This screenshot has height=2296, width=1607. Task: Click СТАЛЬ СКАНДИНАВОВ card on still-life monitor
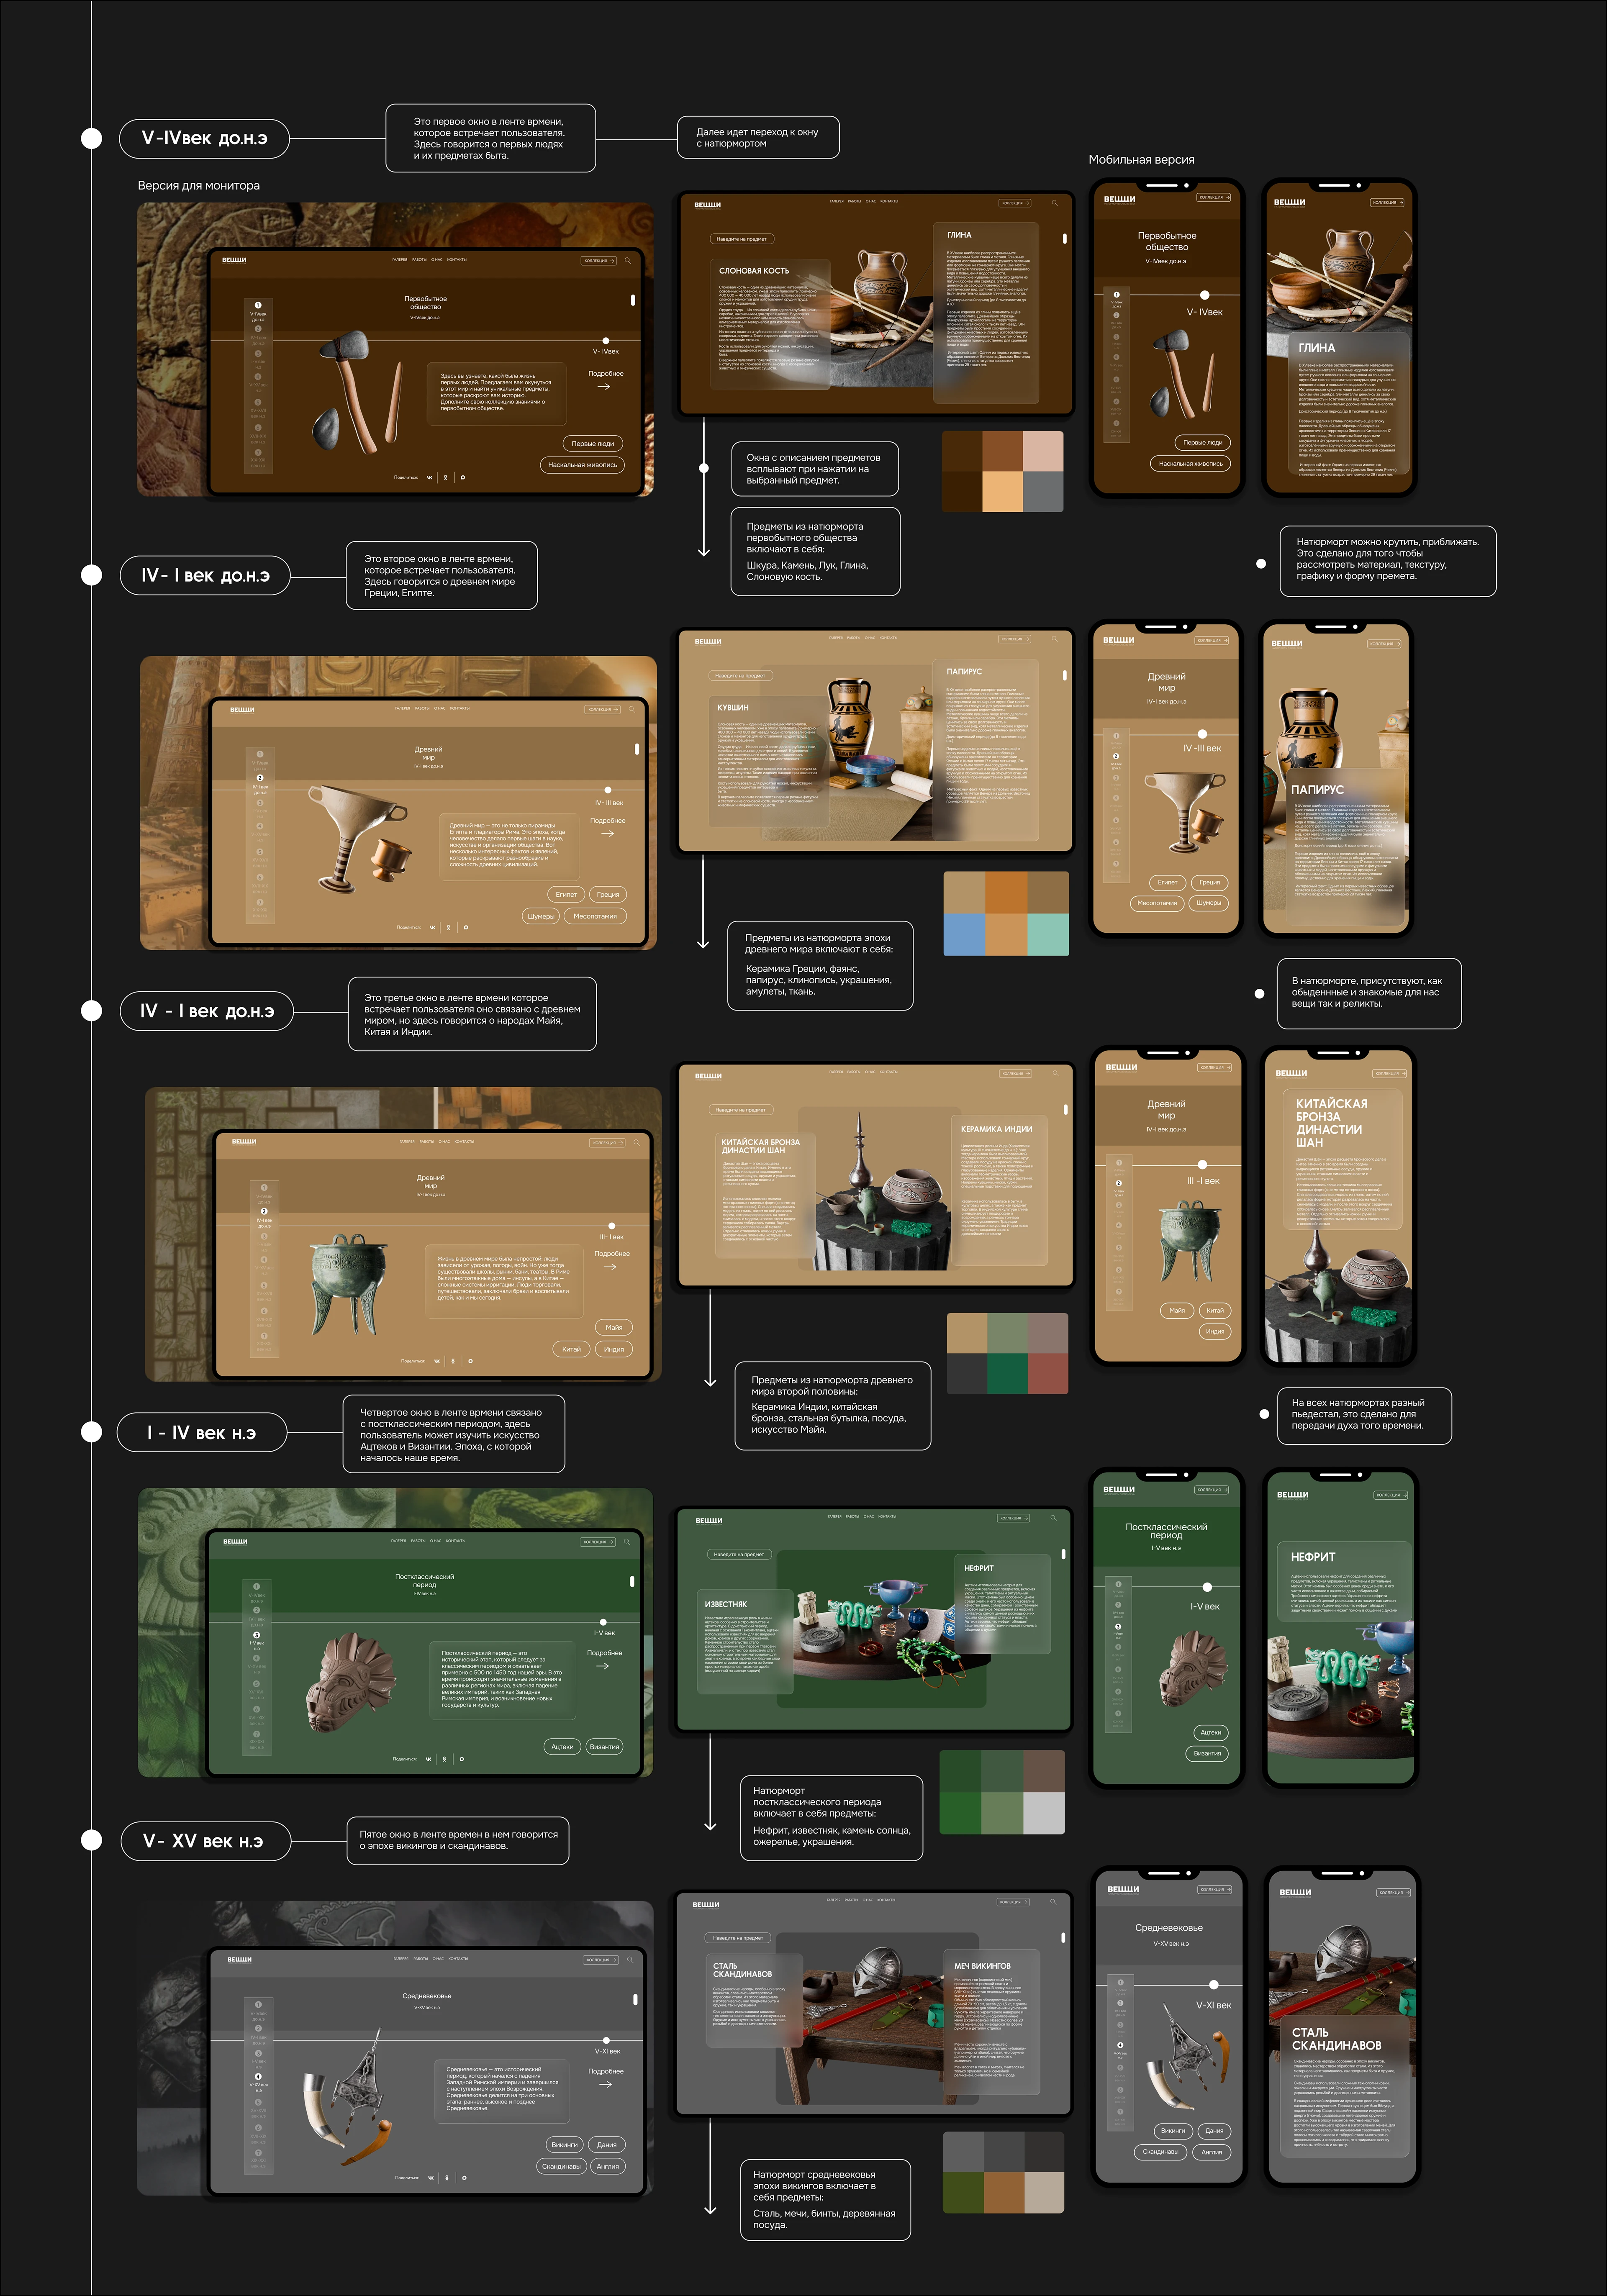[x=756, y=2001]
